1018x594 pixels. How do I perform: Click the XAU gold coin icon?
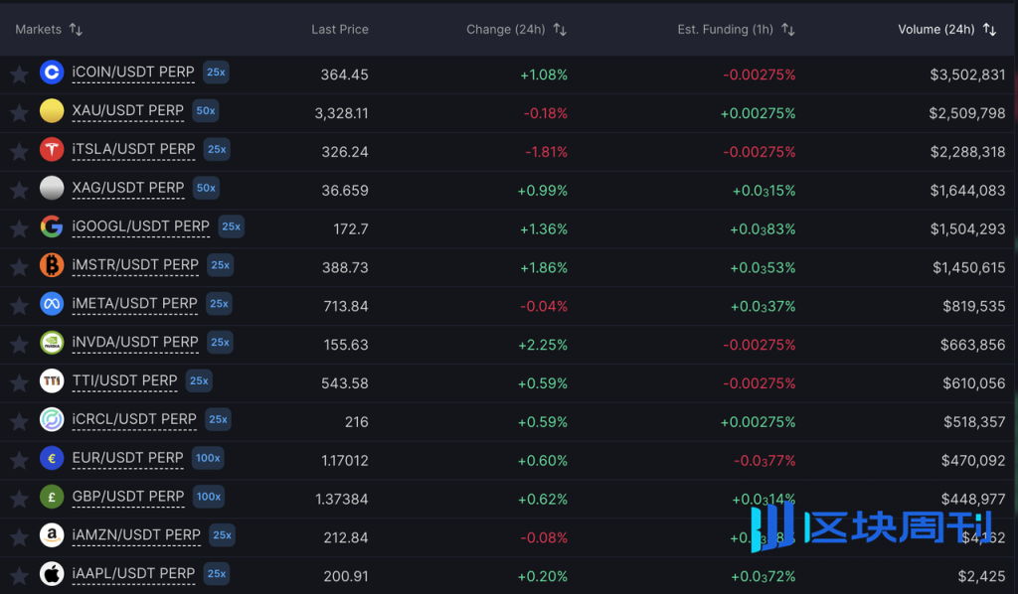[52, 111]
